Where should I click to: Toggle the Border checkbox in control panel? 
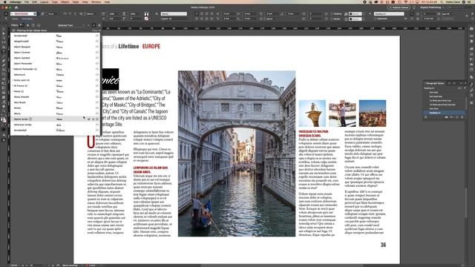(x=332, y=19)
